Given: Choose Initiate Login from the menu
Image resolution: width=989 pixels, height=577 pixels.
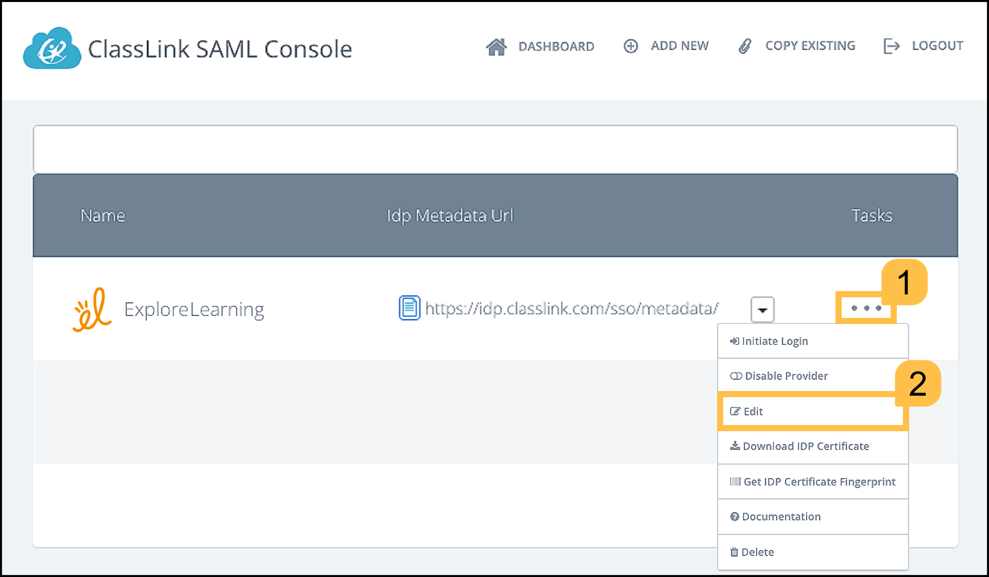Looking at the screenshot, I should point(775,341).
